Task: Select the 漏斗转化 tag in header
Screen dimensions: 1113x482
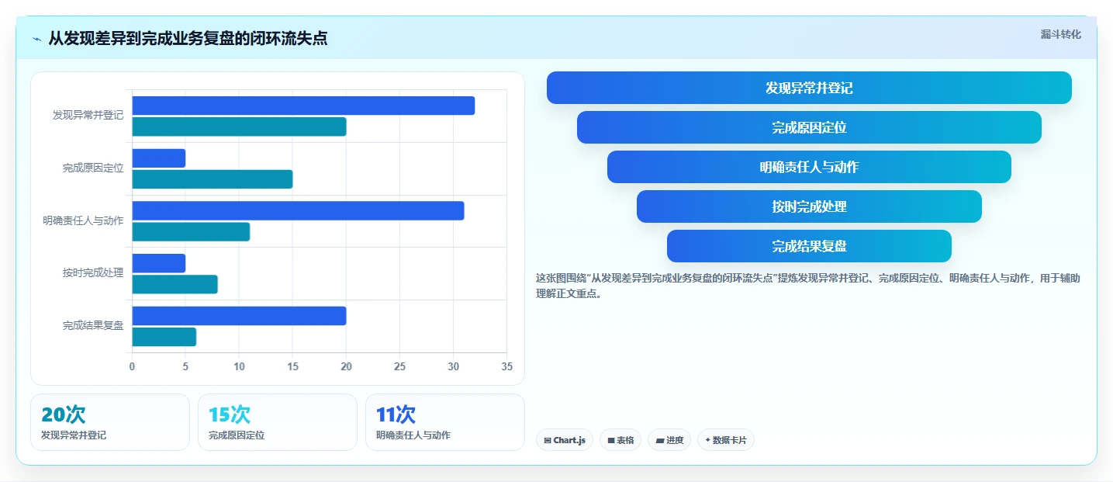Action: tap(1060, 34)
